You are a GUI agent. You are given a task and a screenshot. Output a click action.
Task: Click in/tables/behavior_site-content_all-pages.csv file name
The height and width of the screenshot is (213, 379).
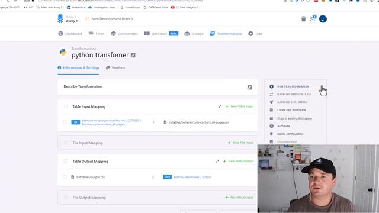(x=199, y=122)
